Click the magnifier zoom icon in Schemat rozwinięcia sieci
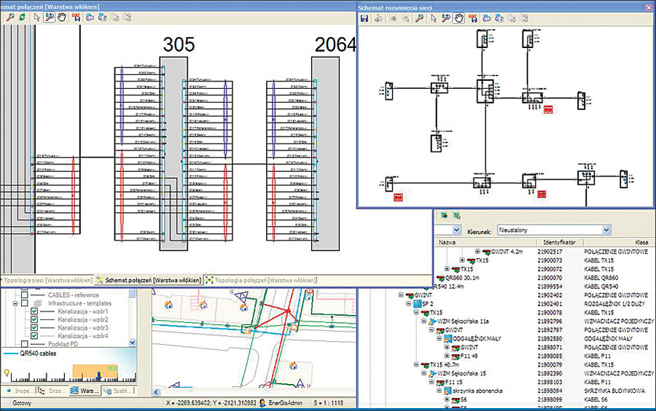Viewport: 656px width, 411px height. coord(419,18)
